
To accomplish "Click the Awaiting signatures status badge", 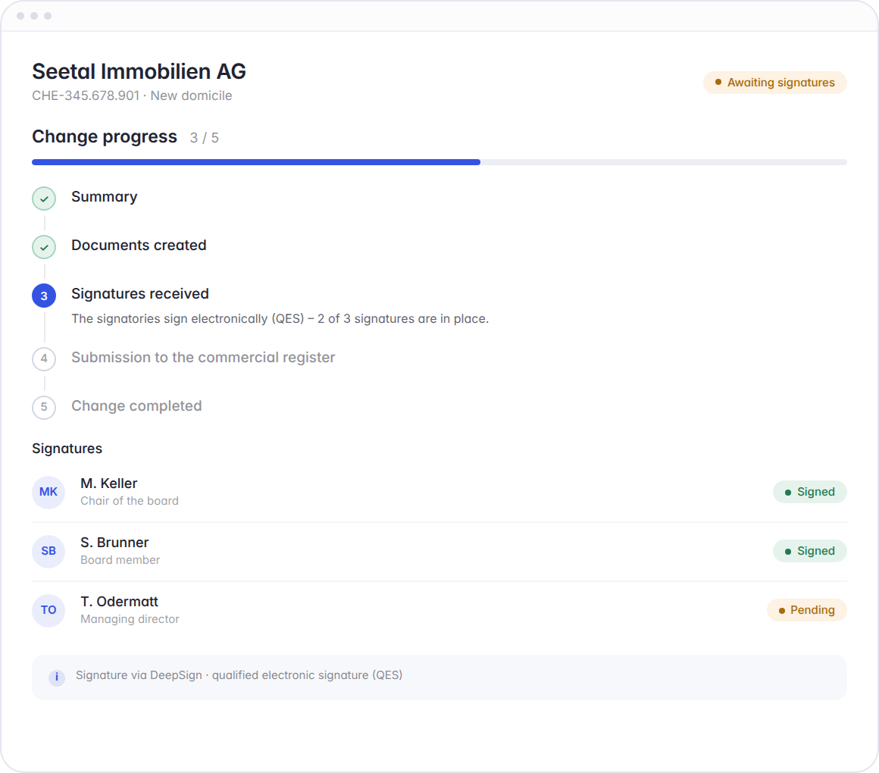I will point(774,83).
